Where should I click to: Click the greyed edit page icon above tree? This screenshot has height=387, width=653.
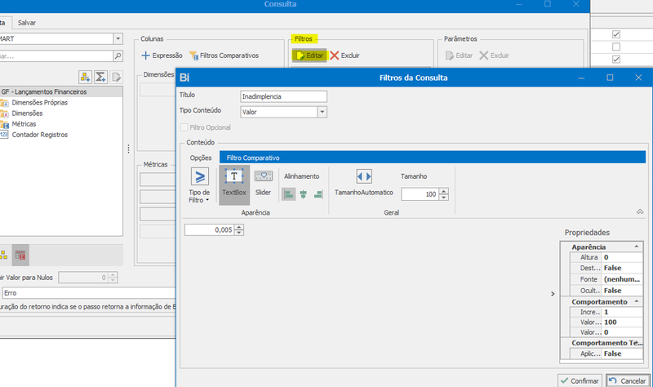click(116, 77)
